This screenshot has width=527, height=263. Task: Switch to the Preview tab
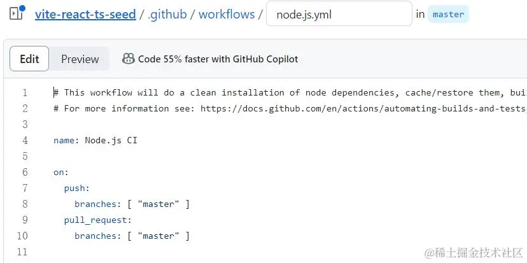[80, 59]
